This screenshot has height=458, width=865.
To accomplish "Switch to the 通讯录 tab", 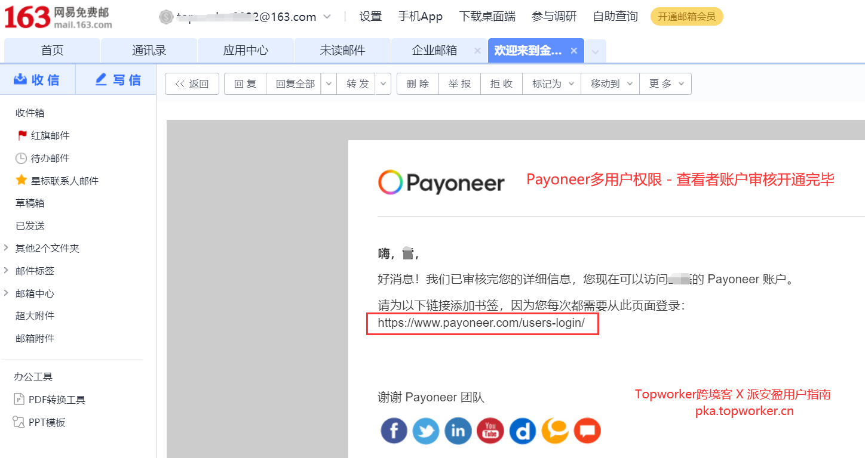I will coord(149,51).
